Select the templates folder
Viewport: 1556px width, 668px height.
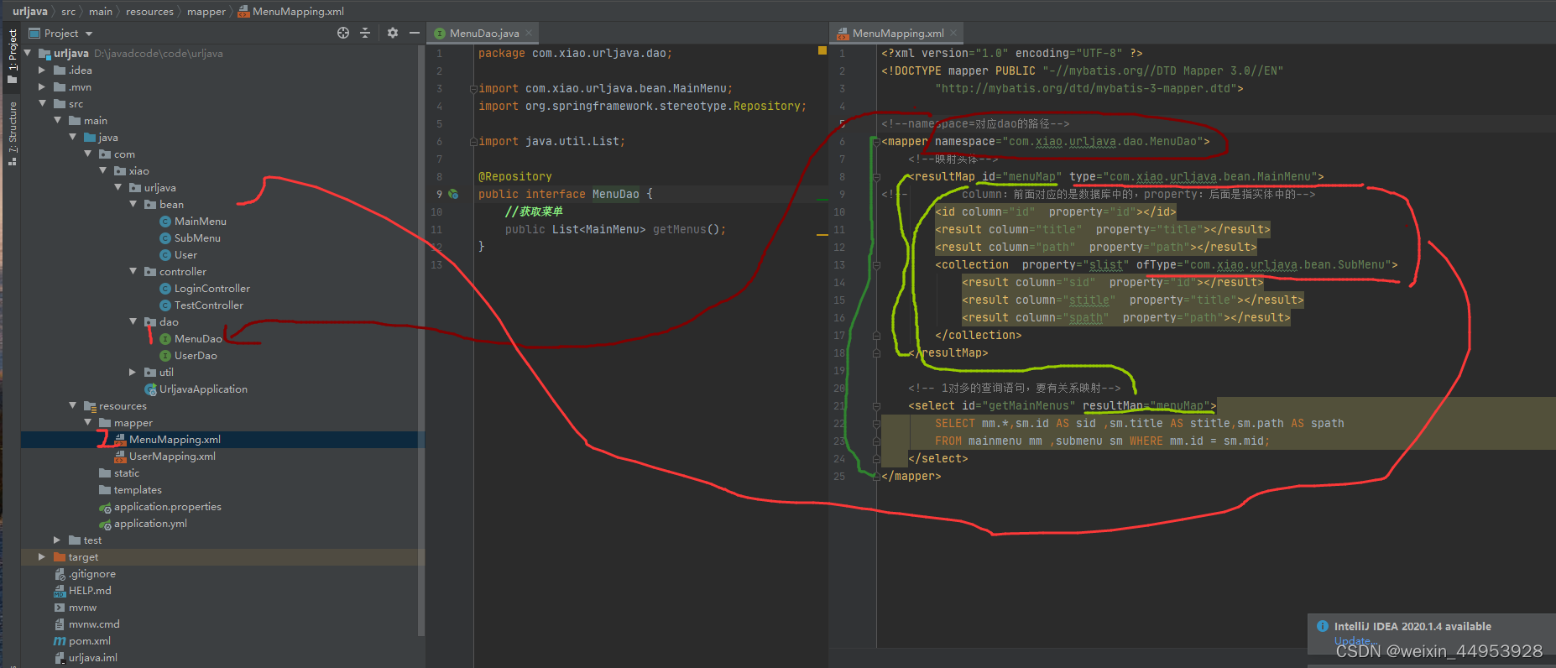click(138, 490)
